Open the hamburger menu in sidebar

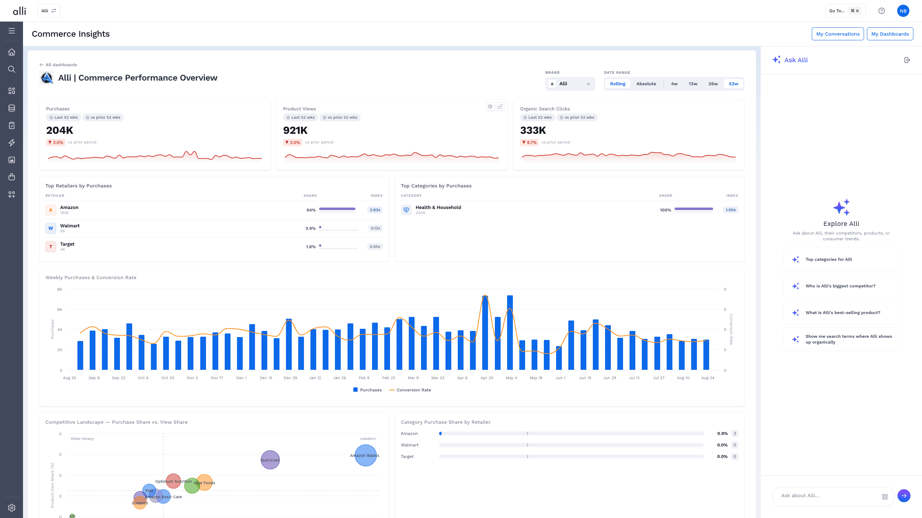coord(12,31)
